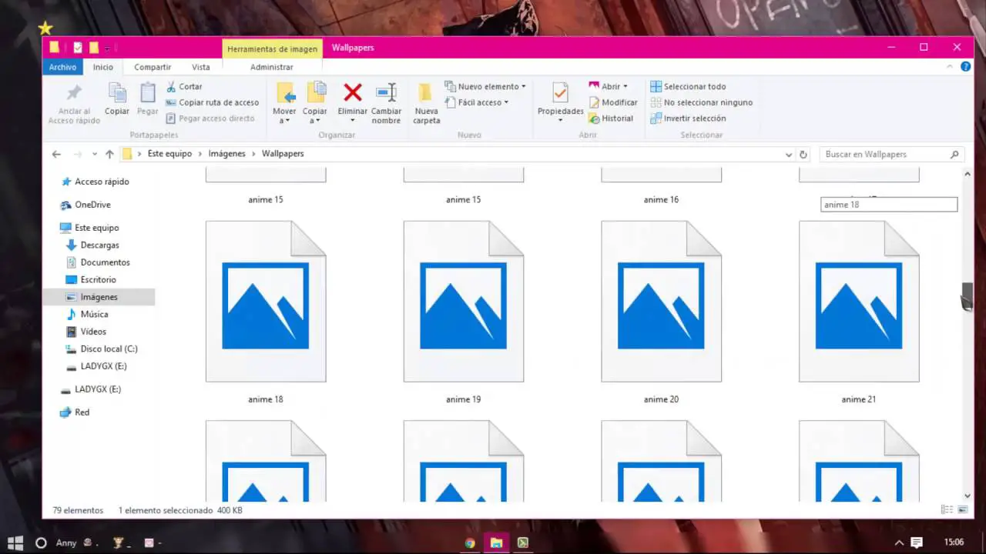Viewport: 986px width, 554px height.
Task: Click the red Eliminar X icon
Action: (x=353, y=93)
